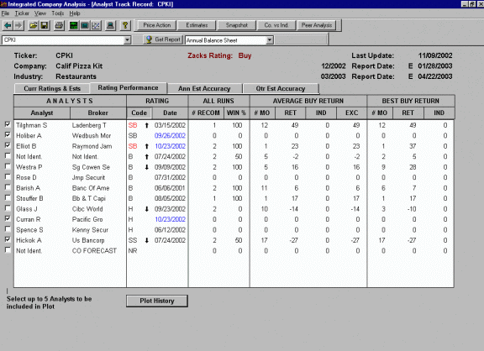Uncheck the Elliot B analyst checkbox
484x351 pixels.
8,145
